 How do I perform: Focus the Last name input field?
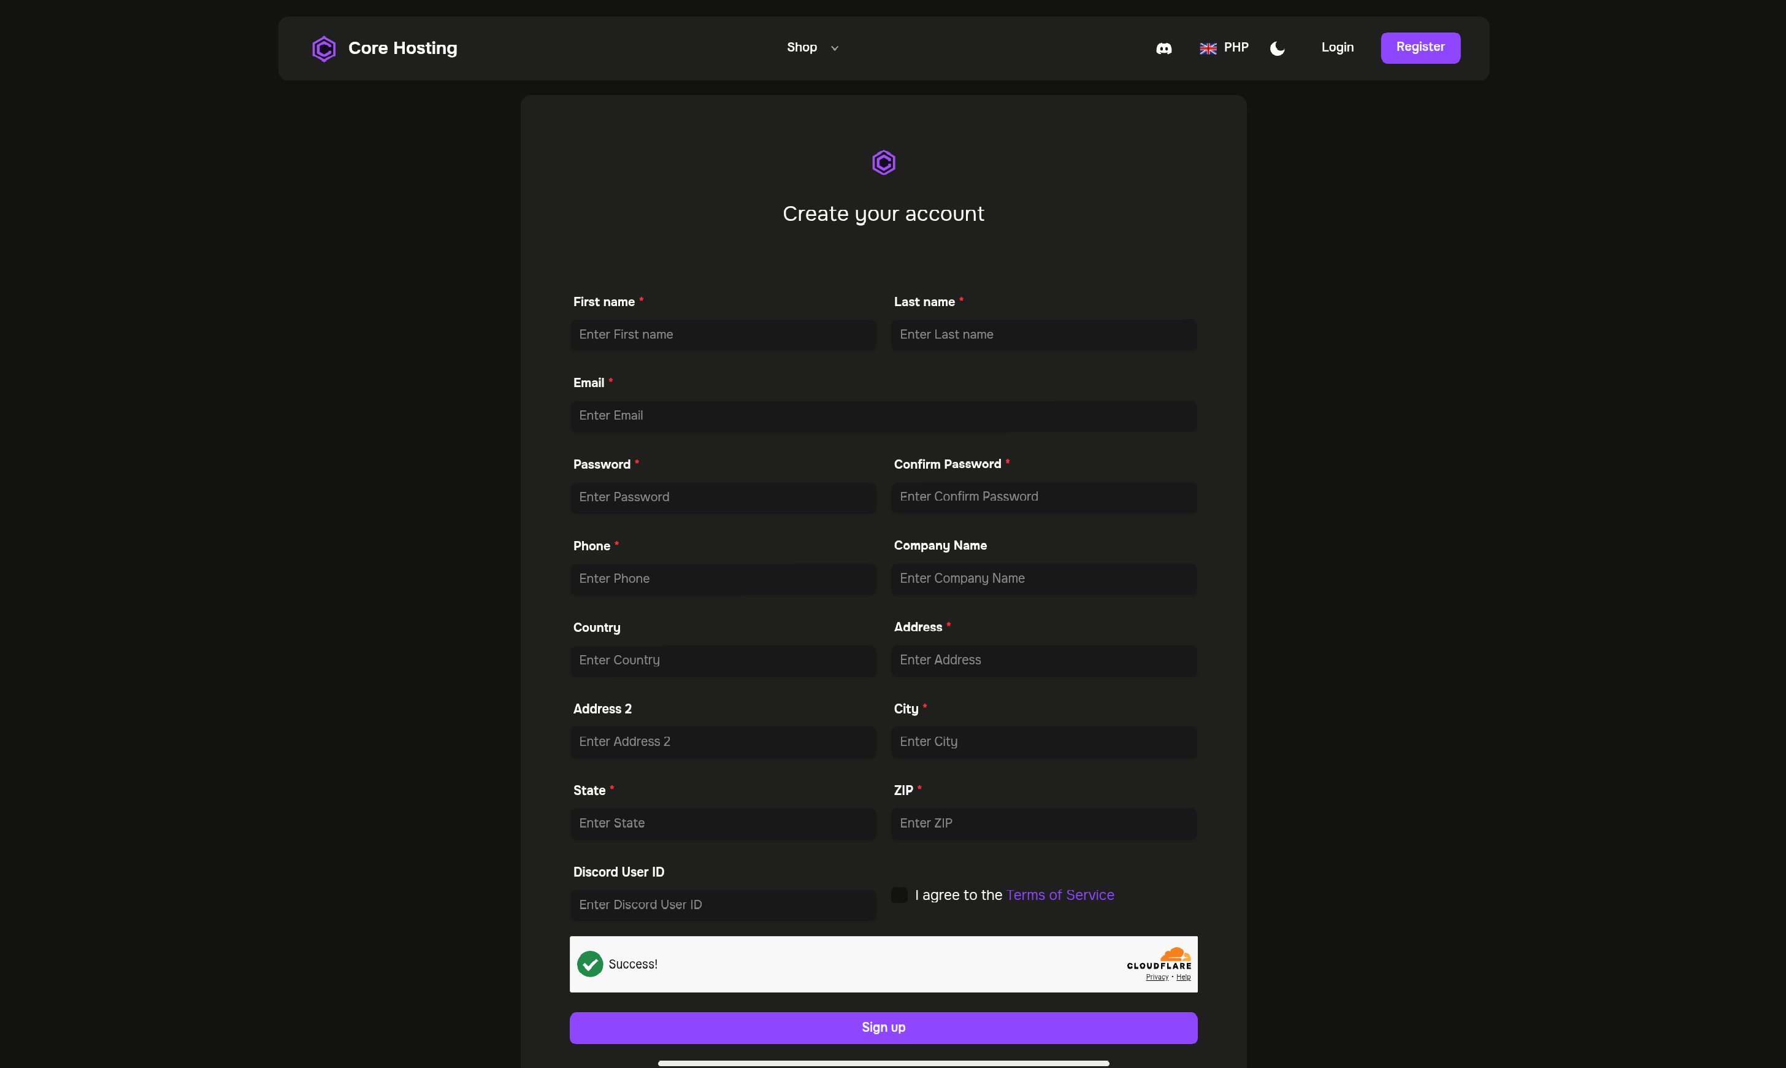[1043, 335]
